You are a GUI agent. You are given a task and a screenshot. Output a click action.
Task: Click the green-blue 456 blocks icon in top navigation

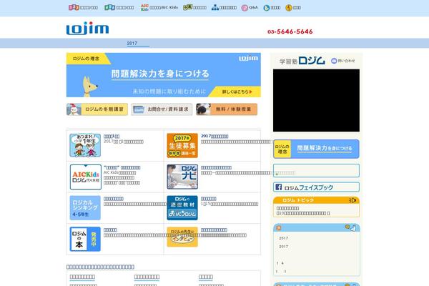[109, 7]
